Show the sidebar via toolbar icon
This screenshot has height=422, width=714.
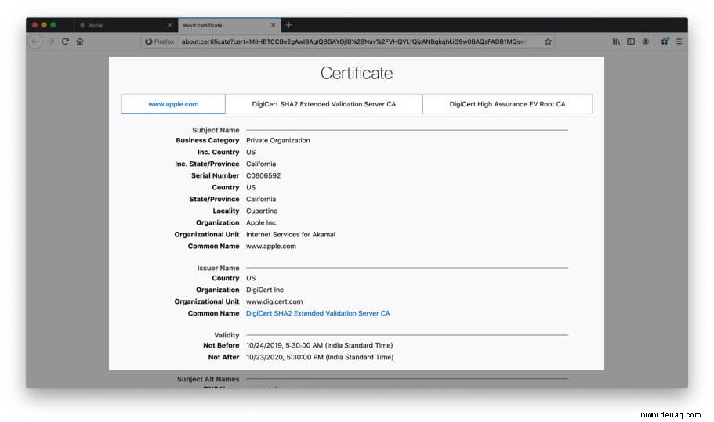click(631, 41)
